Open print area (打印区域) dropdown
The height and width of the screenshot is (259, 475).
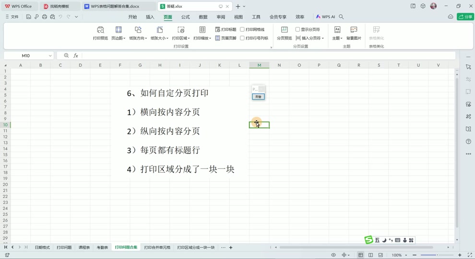(x=181, y=33)
